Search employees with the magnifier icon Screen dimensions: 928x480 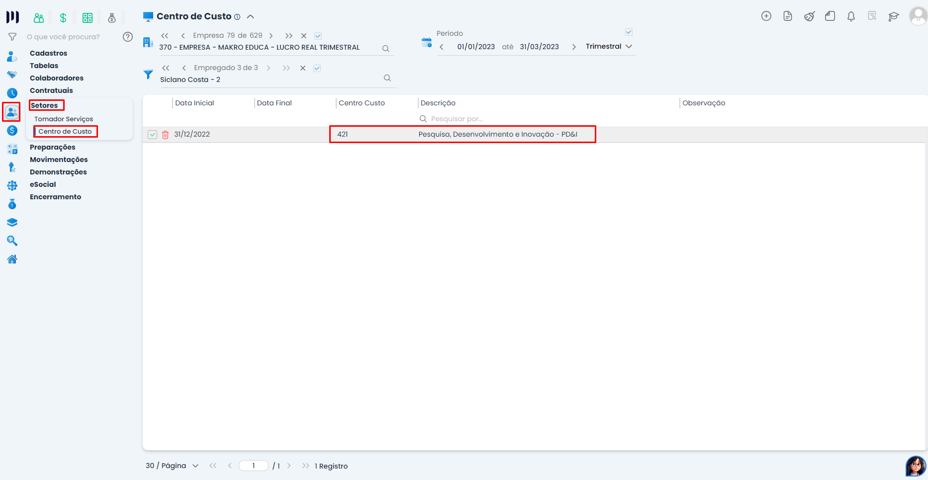pos(387,78)
